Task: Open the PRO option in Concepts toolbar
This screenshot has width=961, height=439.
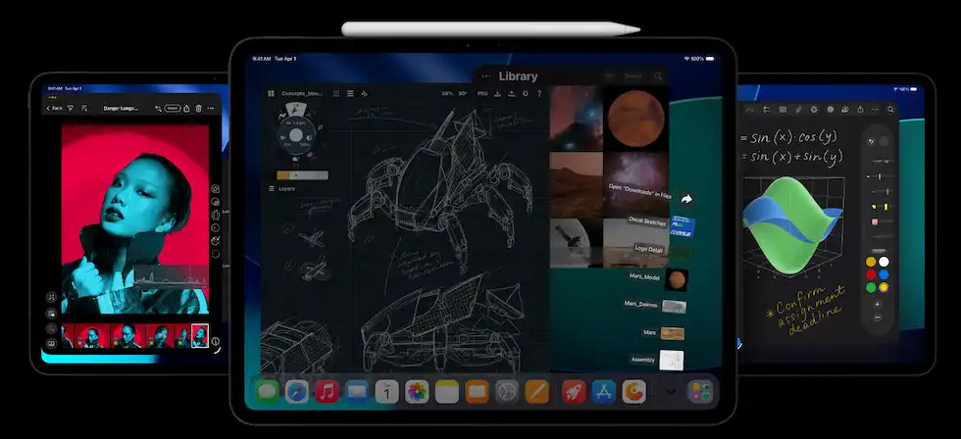Action: point(482,94)
